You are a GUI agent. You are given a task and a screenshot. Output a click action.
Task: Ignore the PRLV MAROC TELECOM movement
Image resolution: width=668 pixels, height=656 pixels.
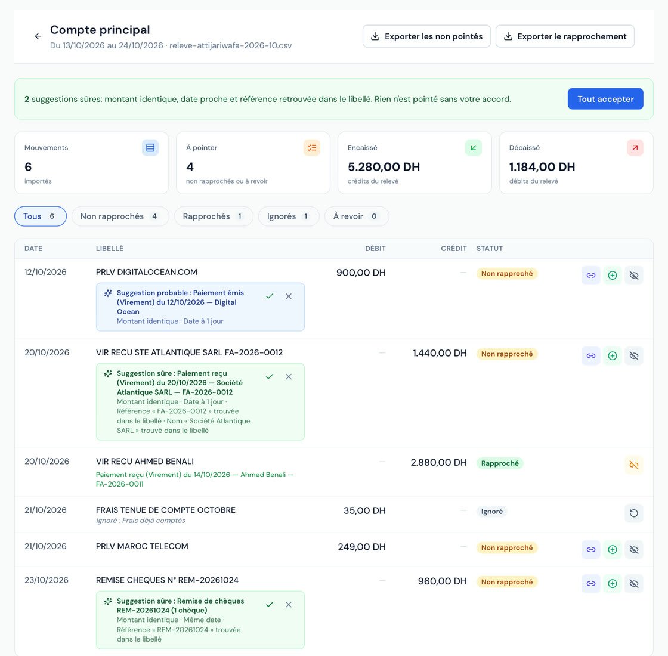pyautogui.click(x=634, y=549)
